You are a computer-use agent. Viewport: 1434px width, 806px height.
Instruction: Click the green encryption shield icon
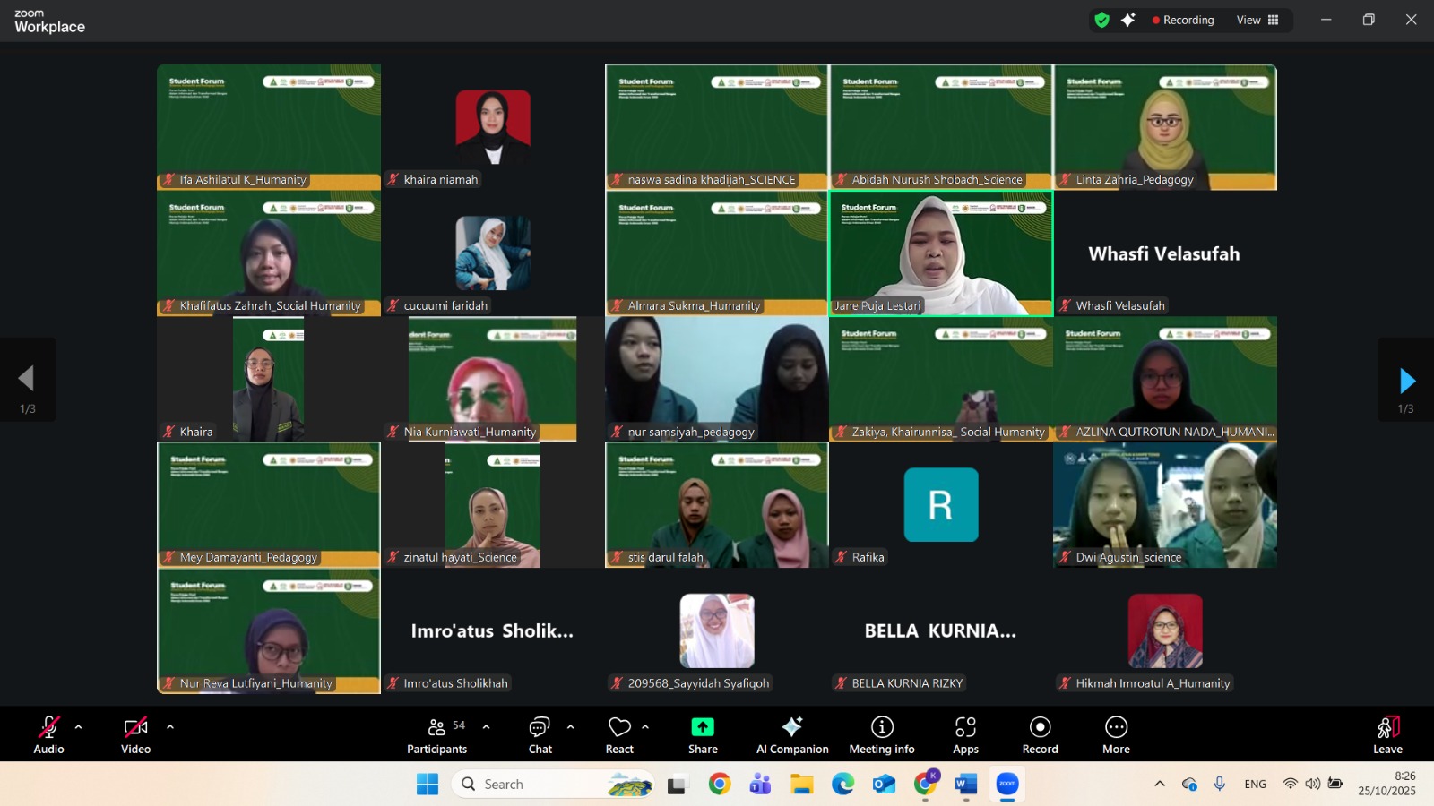1102,20
